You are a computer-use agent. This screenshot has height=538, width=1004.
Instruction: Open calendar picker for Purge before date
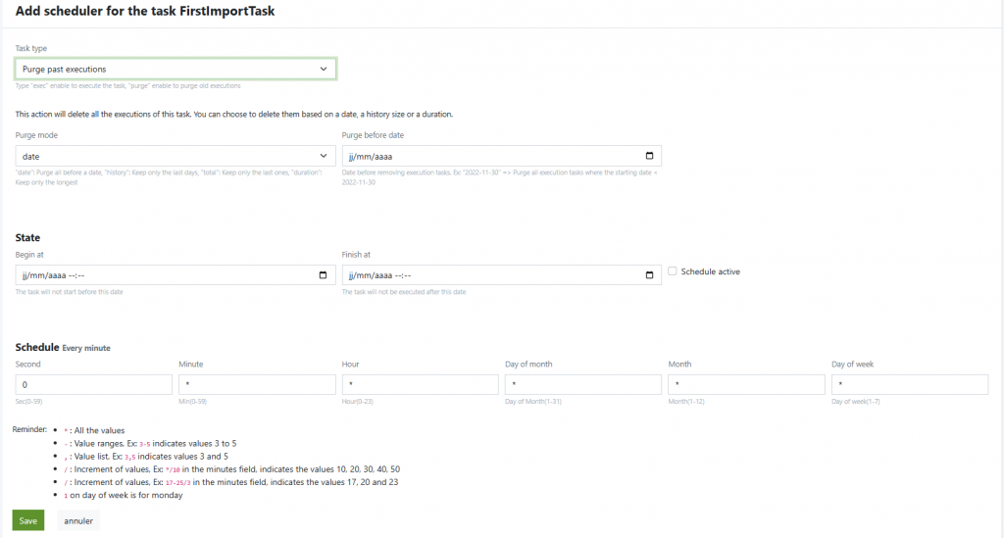[x=649, y=156]
